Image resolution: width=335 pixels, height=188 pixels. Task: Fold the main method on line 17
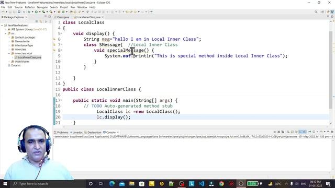pos(62,100)
